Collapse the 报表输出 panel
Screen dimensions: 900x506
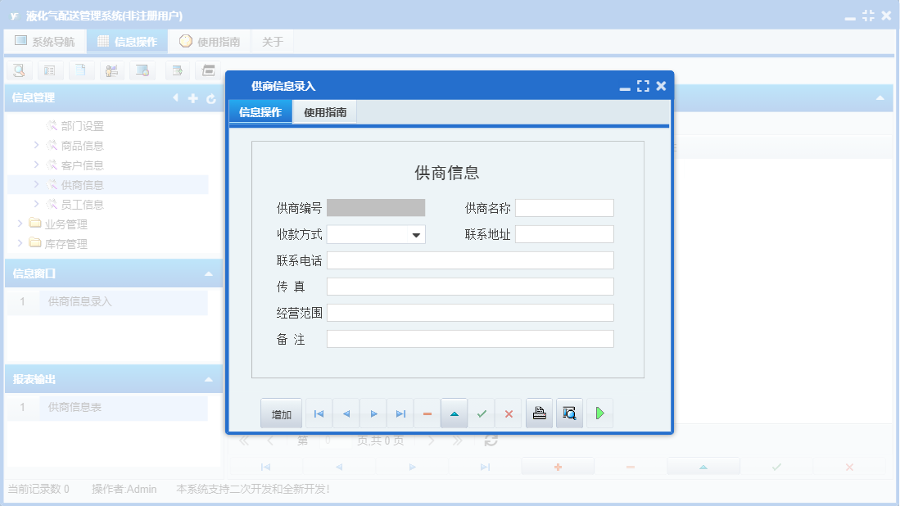point(210,378)
